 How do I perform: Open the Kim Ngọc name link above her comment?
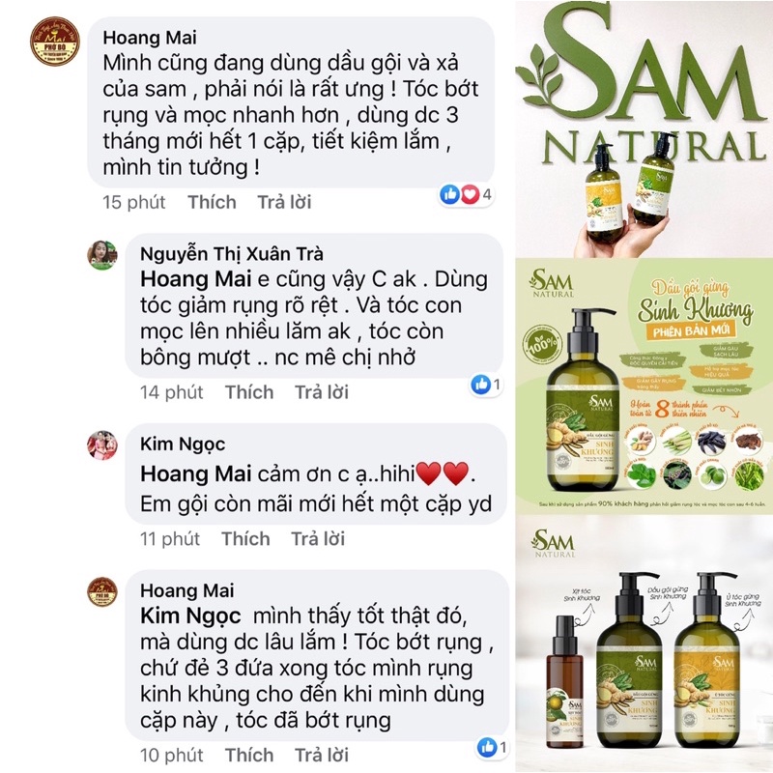click(183, 444)
